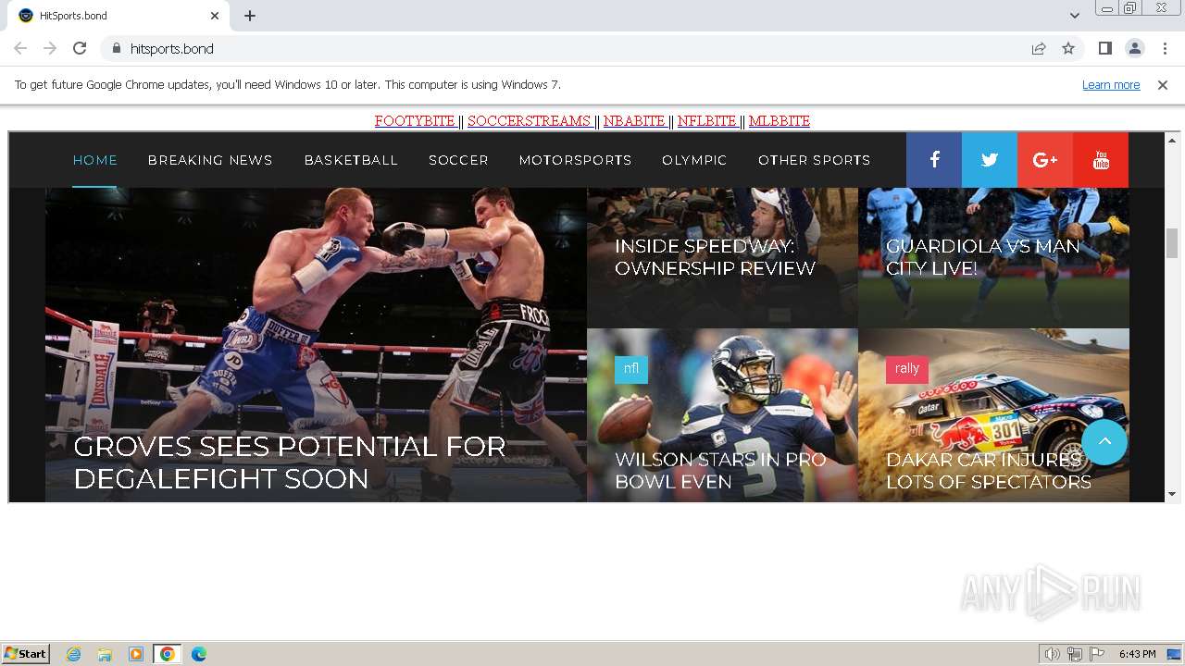Open the FOOTYBITE link
1185x666 pixels.
[x=416, y=121]
